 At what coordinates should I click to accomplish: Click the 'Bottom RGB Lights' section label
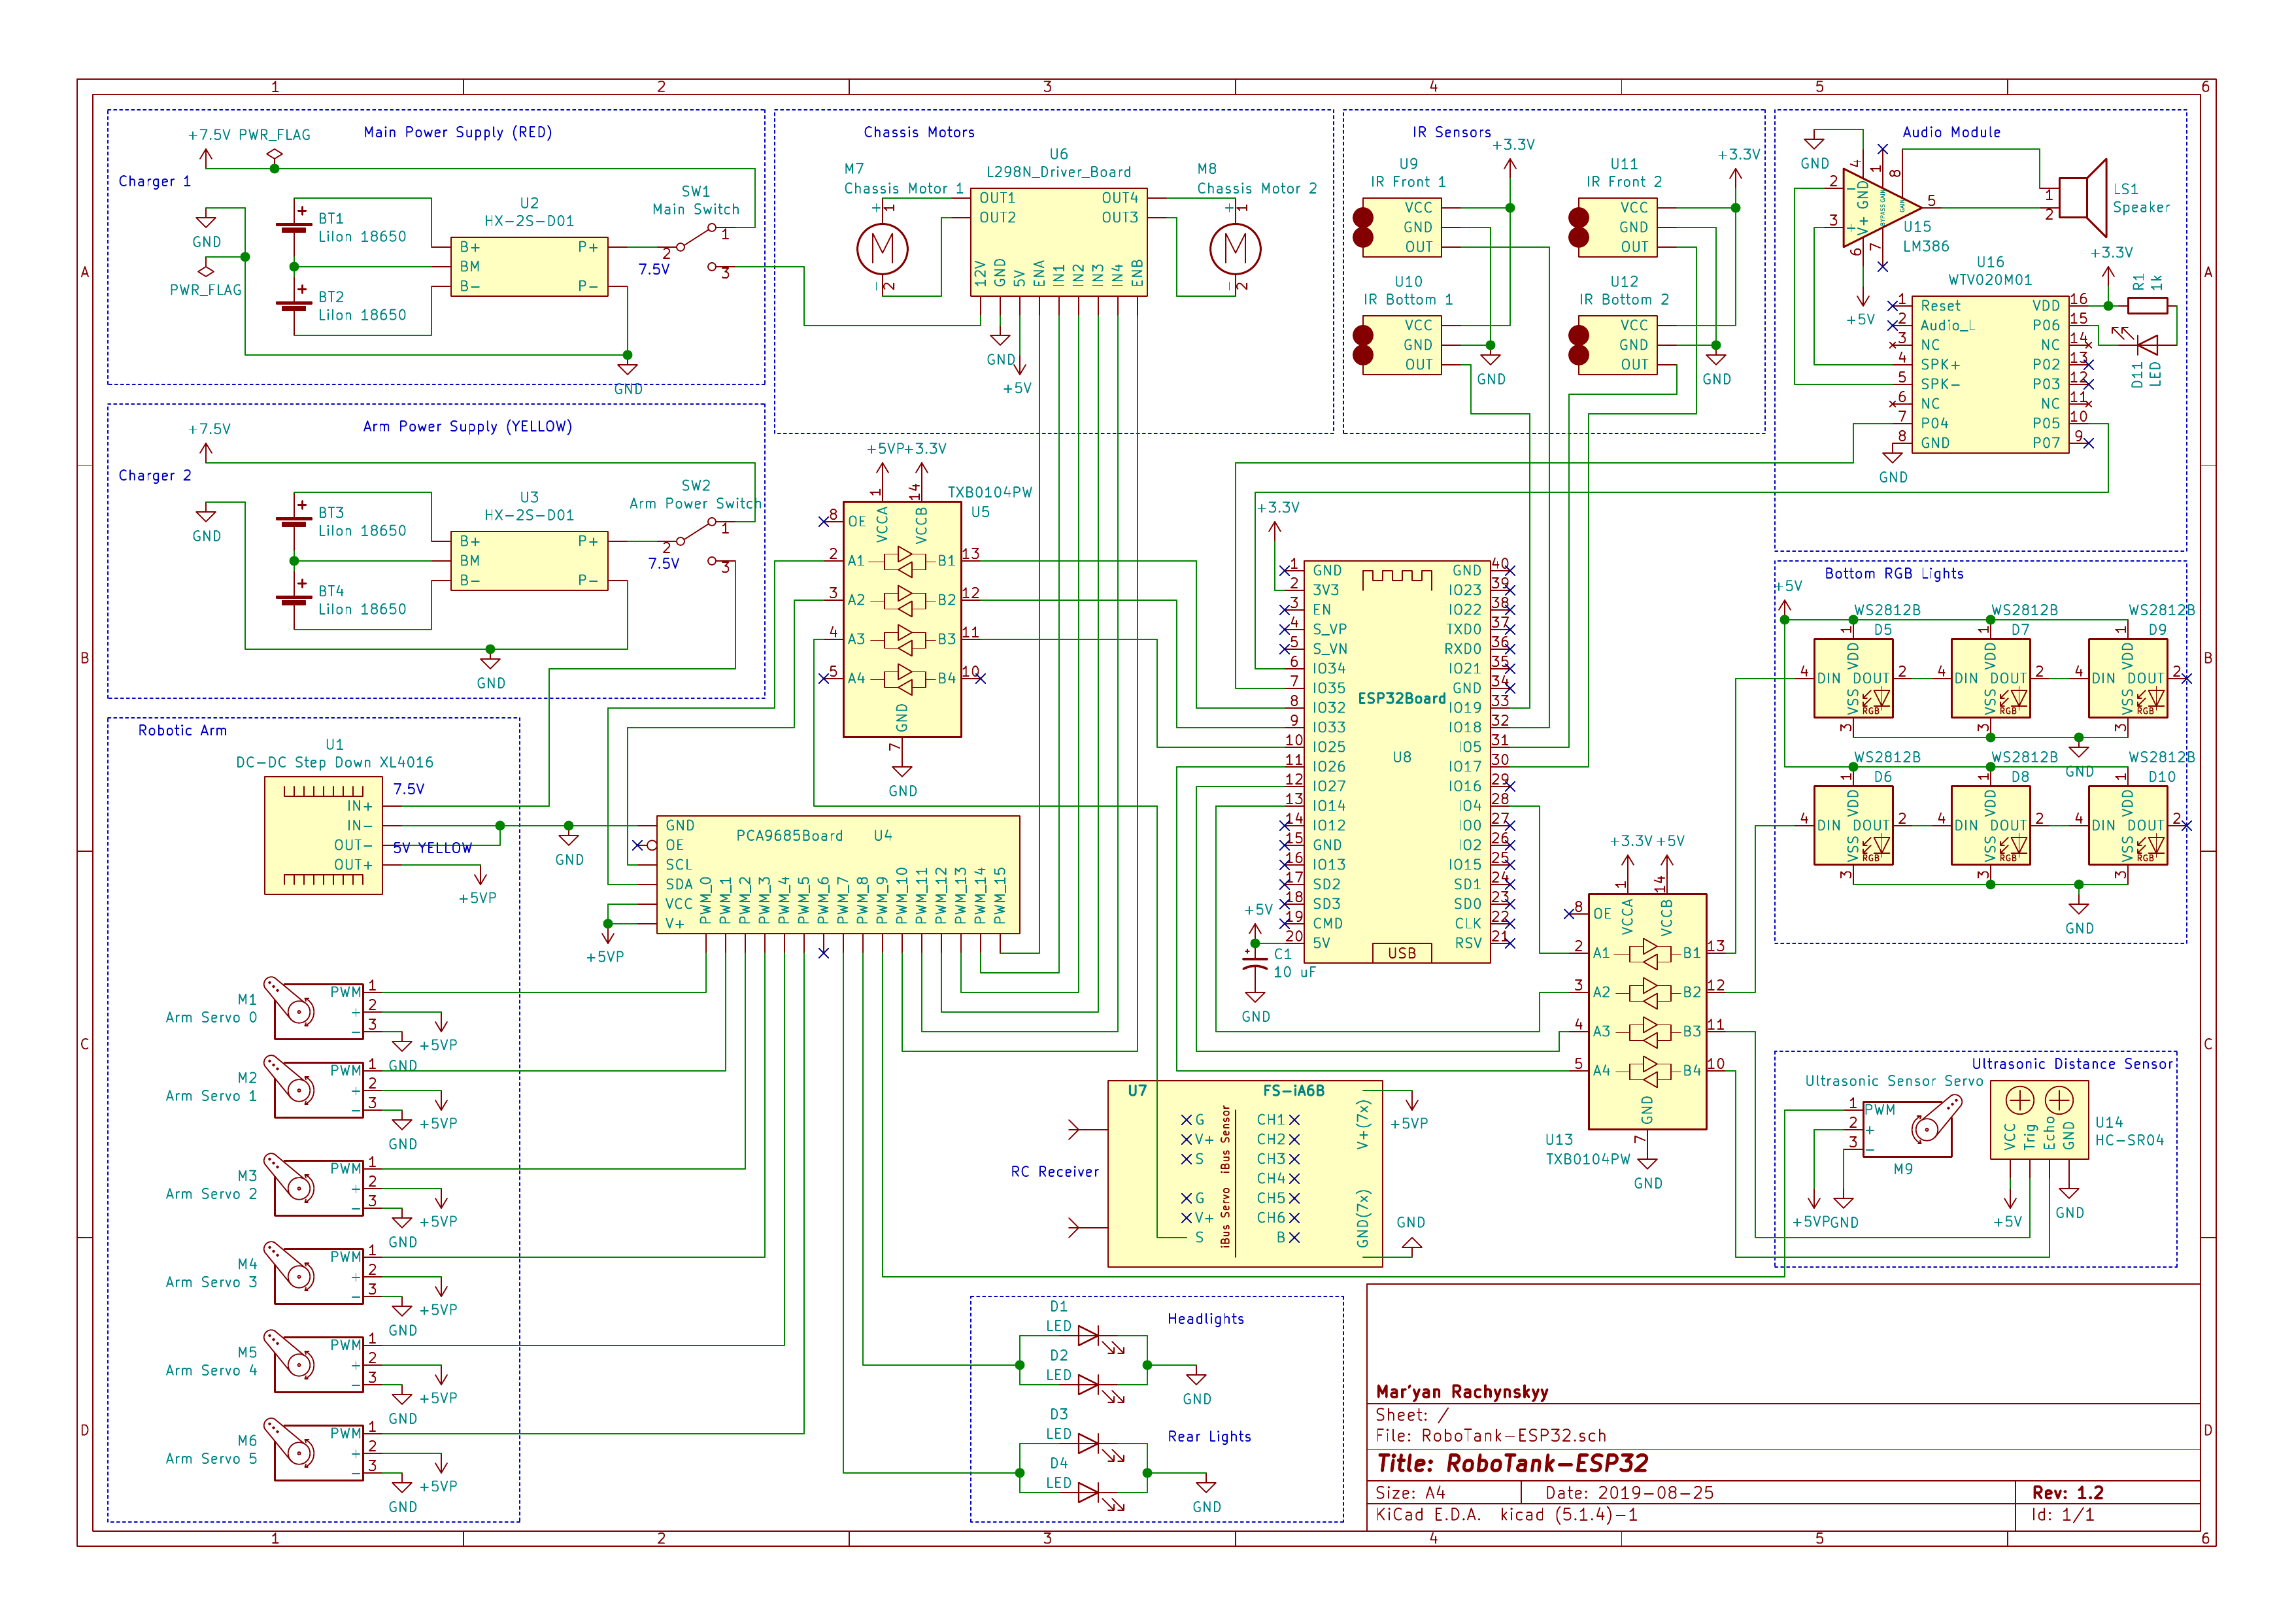tap(1894, 573)
